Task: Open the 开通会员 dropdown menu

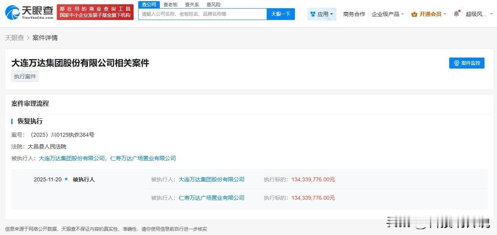Action: (x=429, y=14)
